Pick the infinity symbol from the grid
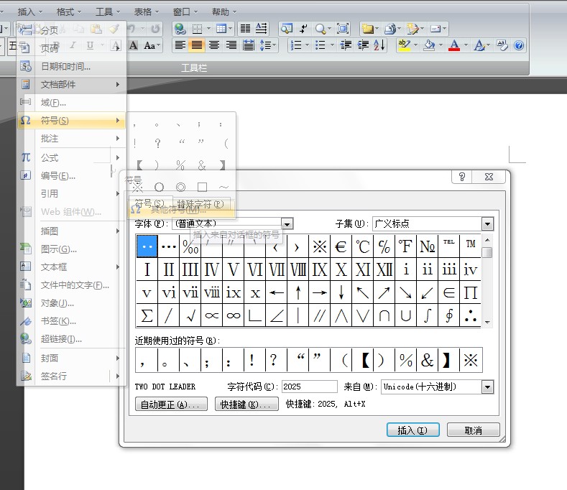 pos(234,315)
